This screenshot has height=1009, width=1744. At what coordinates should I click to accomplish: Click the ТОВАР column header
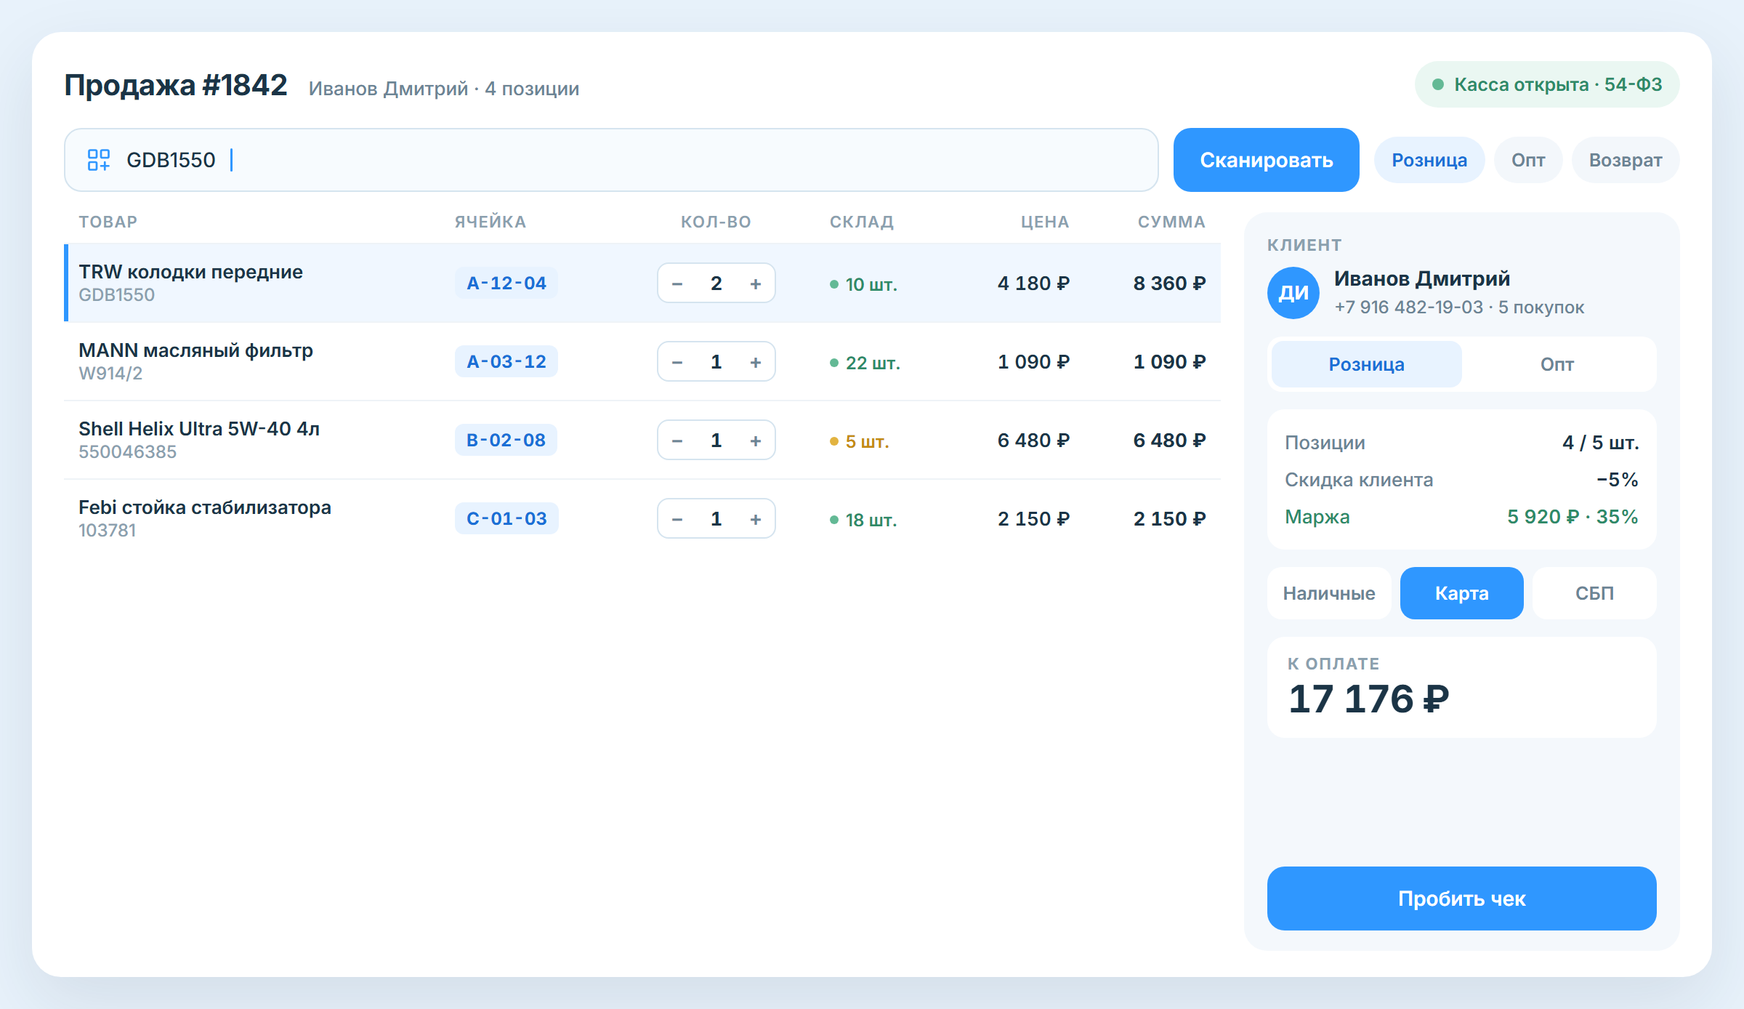pyautogui.click(x=108, y=222)
